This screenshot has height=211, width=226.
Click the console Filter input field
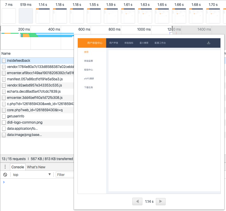(x=65, y=175)
